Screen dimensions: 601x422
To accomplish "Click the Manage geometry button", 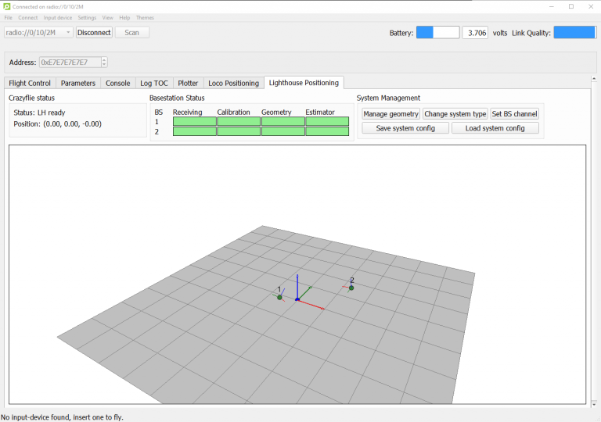I will pos(390,114).
